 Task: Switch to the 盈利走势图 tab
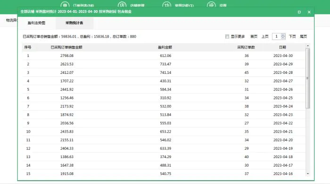pyautogui.click(x=36, y=23)
